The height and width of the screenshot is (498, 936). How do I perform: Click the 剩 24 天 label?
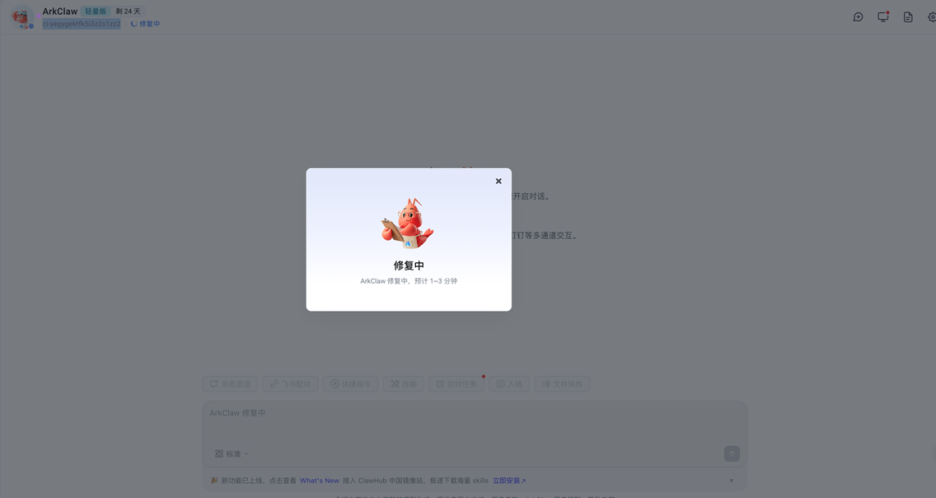pos(128,11)
